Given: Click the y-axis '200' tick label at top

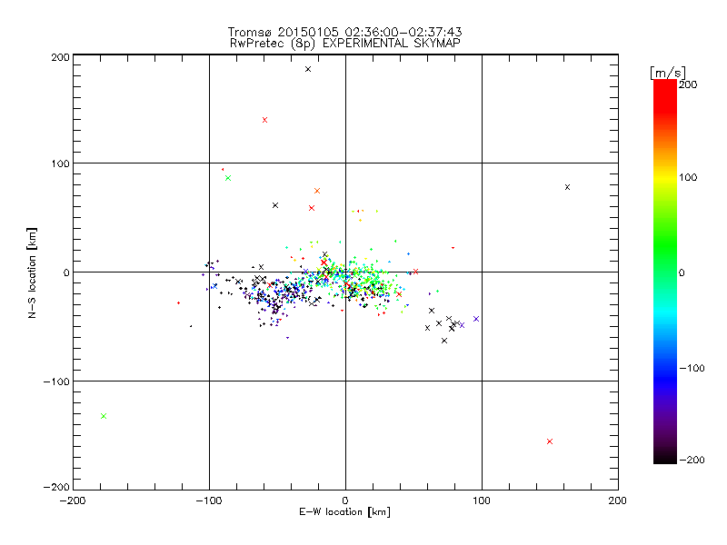Looking at the screenshot, I should tap(60, 57).
